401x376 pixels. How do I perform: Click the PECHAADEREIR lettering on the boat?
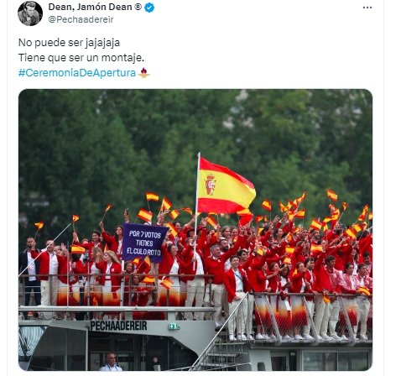(118, 326)
